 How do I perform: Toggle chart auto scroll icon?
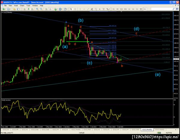coord(46,9)
